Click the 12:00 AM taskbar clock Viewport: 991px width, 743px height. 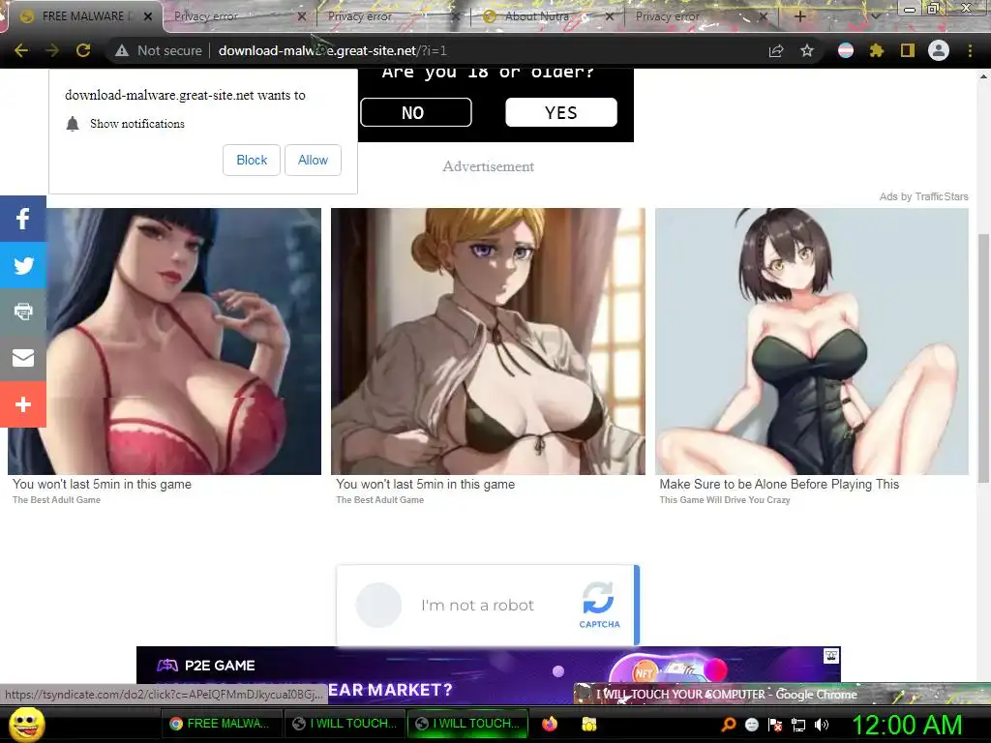pos(908,725)
